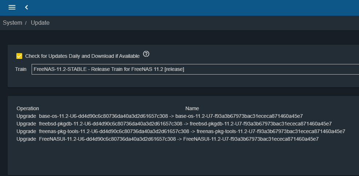Select the freebsd-pkgdb-11.2-U6 upgrade row
The height and width of the screenshot is (176, 359).
pos(174,124)
